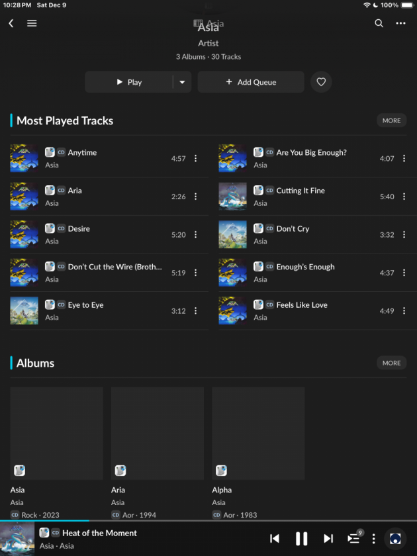Image resolution: width=417 pixels, height=556 pixels.
Task: Select Are You Big Enough? track
Action: [318, 158]
